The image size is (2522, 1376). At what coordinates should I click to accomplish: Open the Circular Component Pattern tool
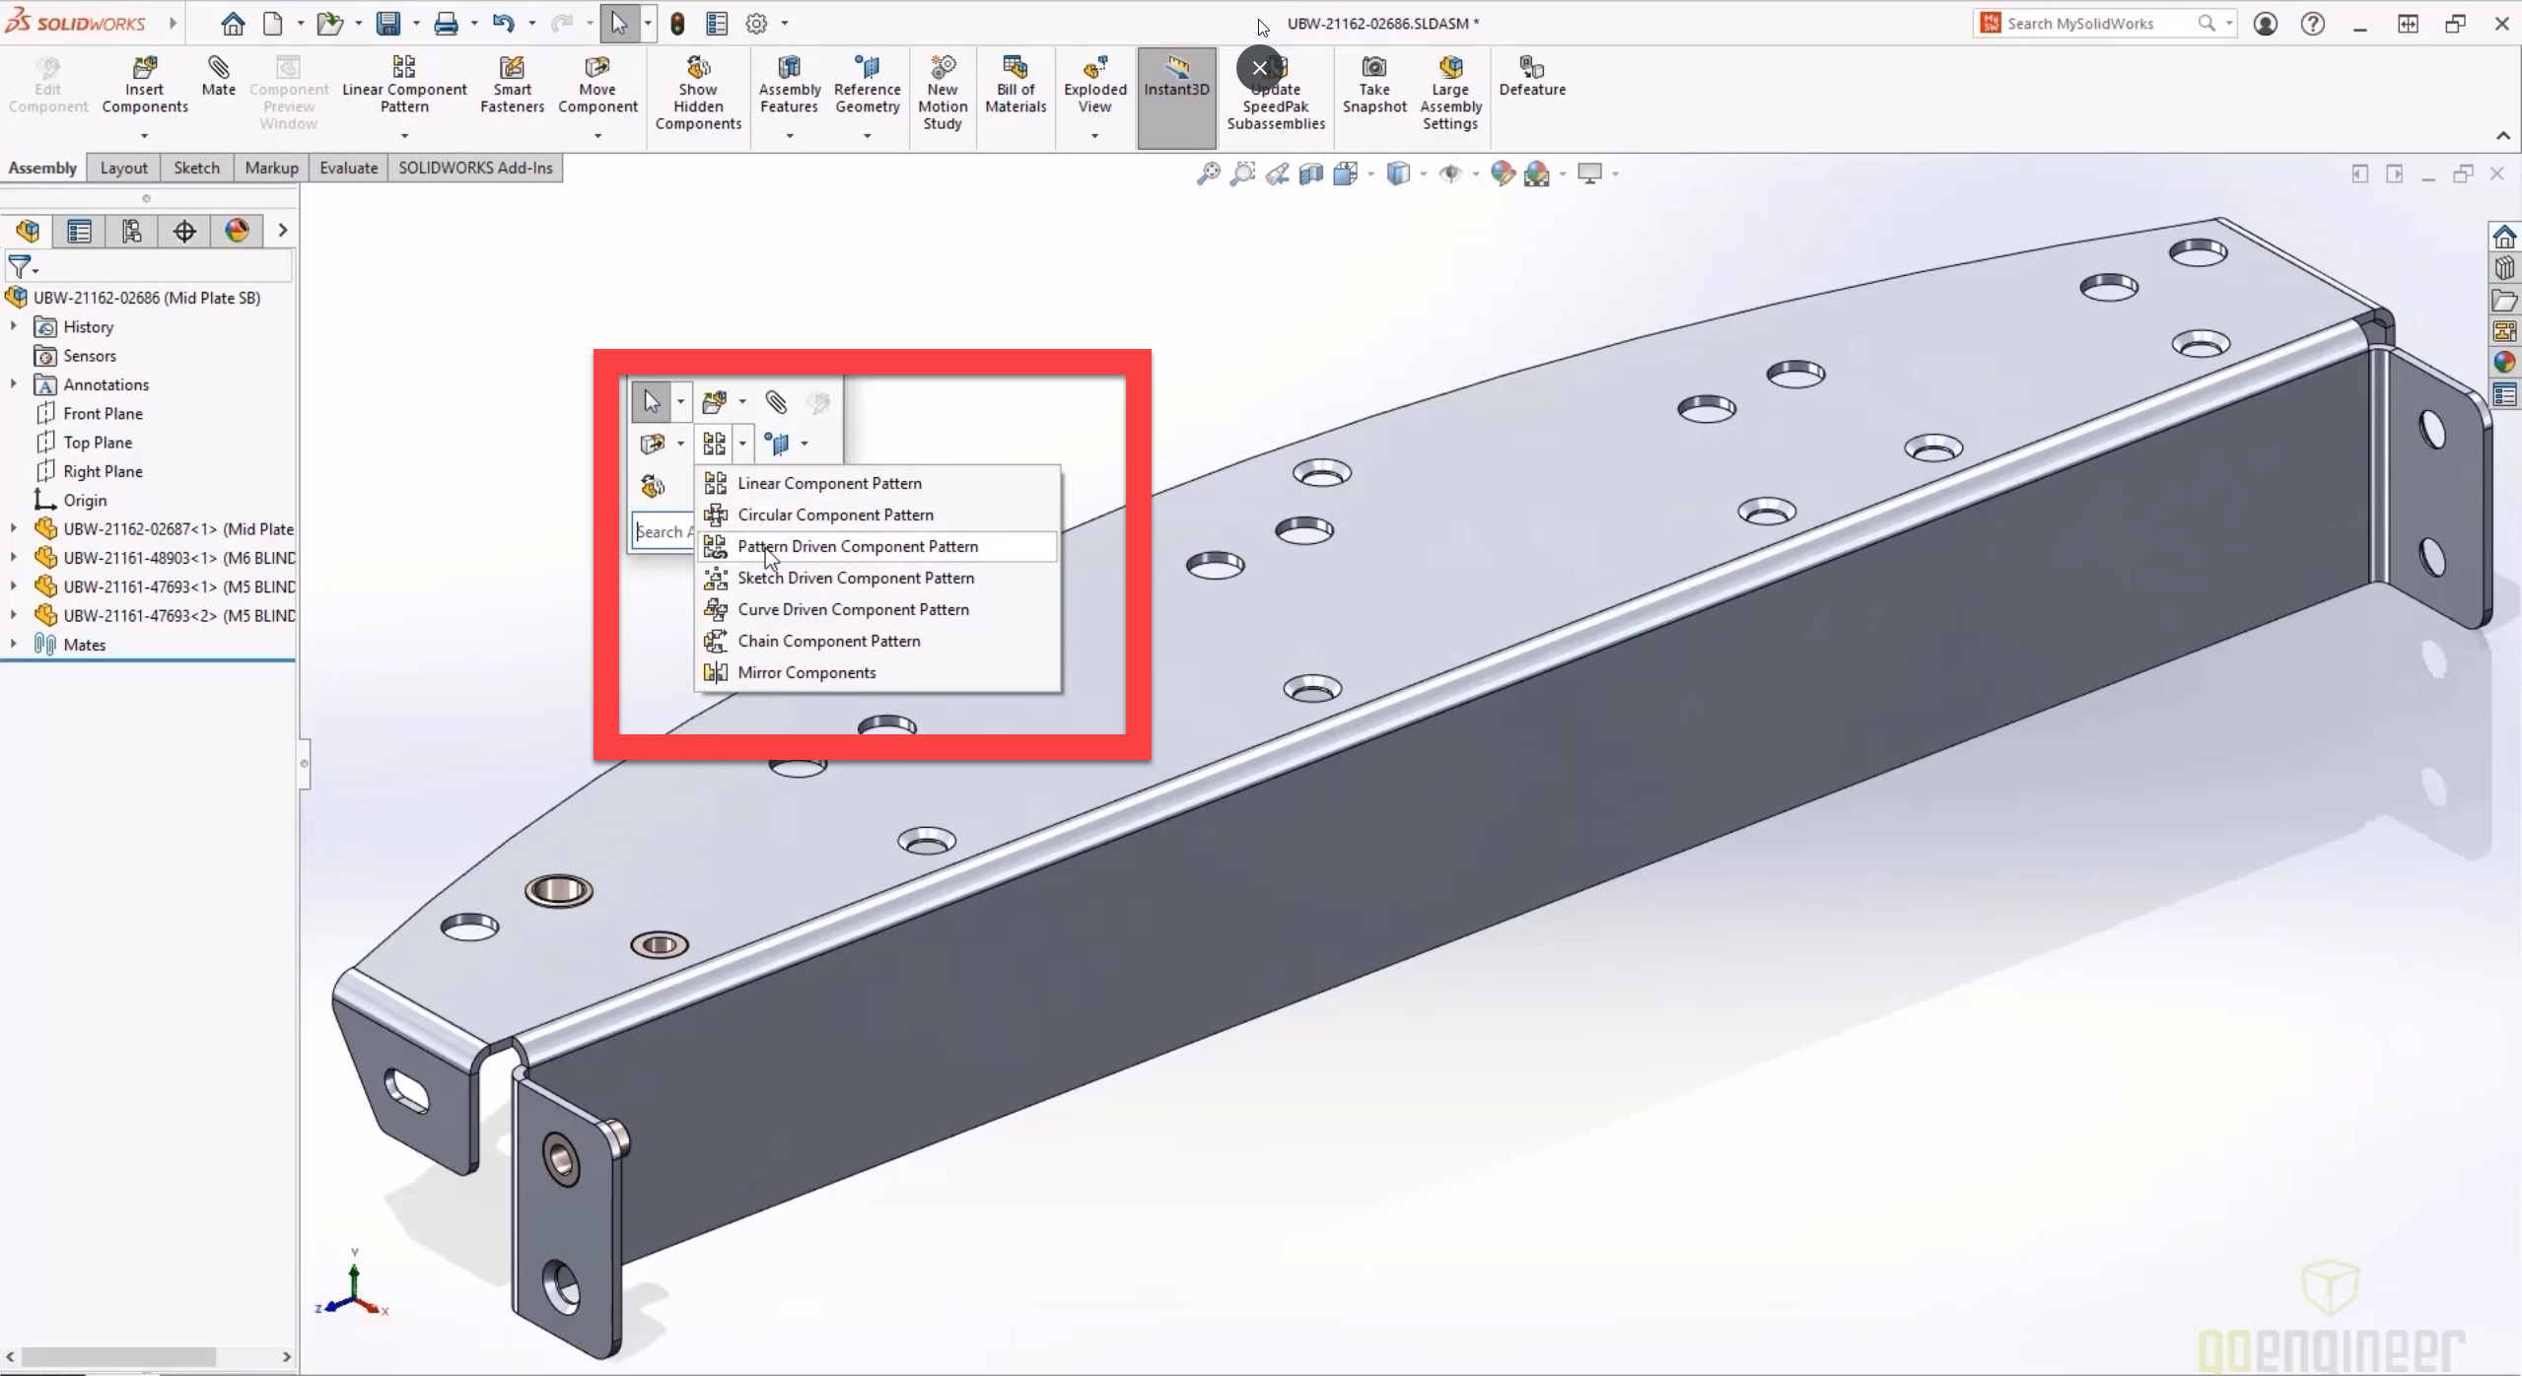pos(836,514)
